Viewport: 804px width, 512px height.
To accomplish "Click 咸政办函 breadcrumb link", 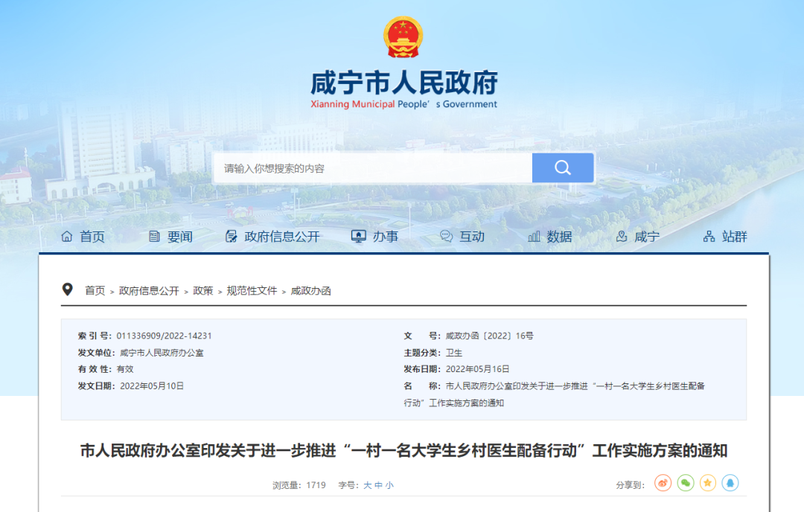I will pos(310,291).
